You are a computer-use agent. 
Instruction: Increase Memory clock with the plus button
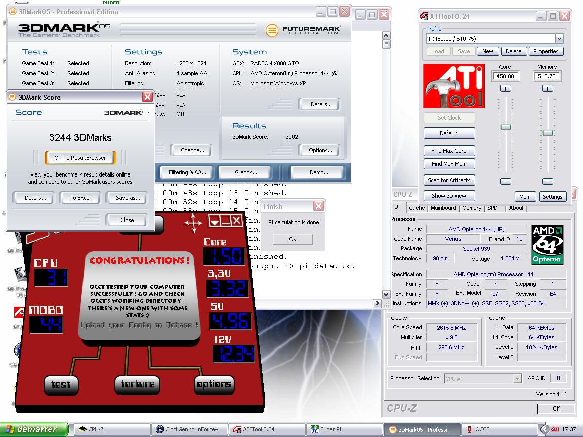[x=547, y=89]
